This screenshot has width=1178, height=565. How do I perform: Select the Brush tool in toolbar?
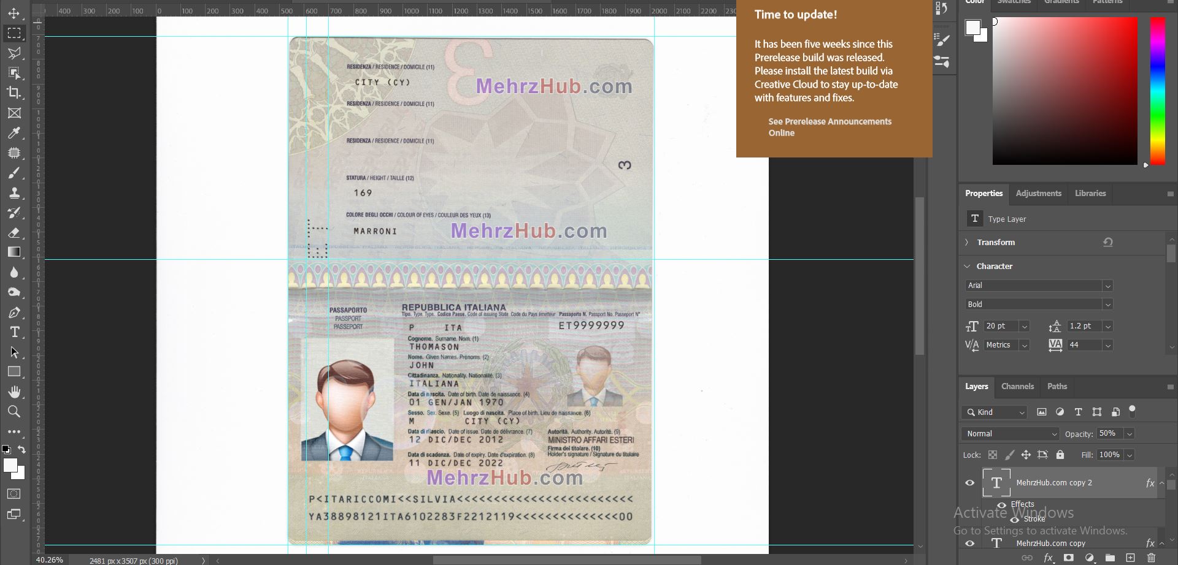point(14,173)
